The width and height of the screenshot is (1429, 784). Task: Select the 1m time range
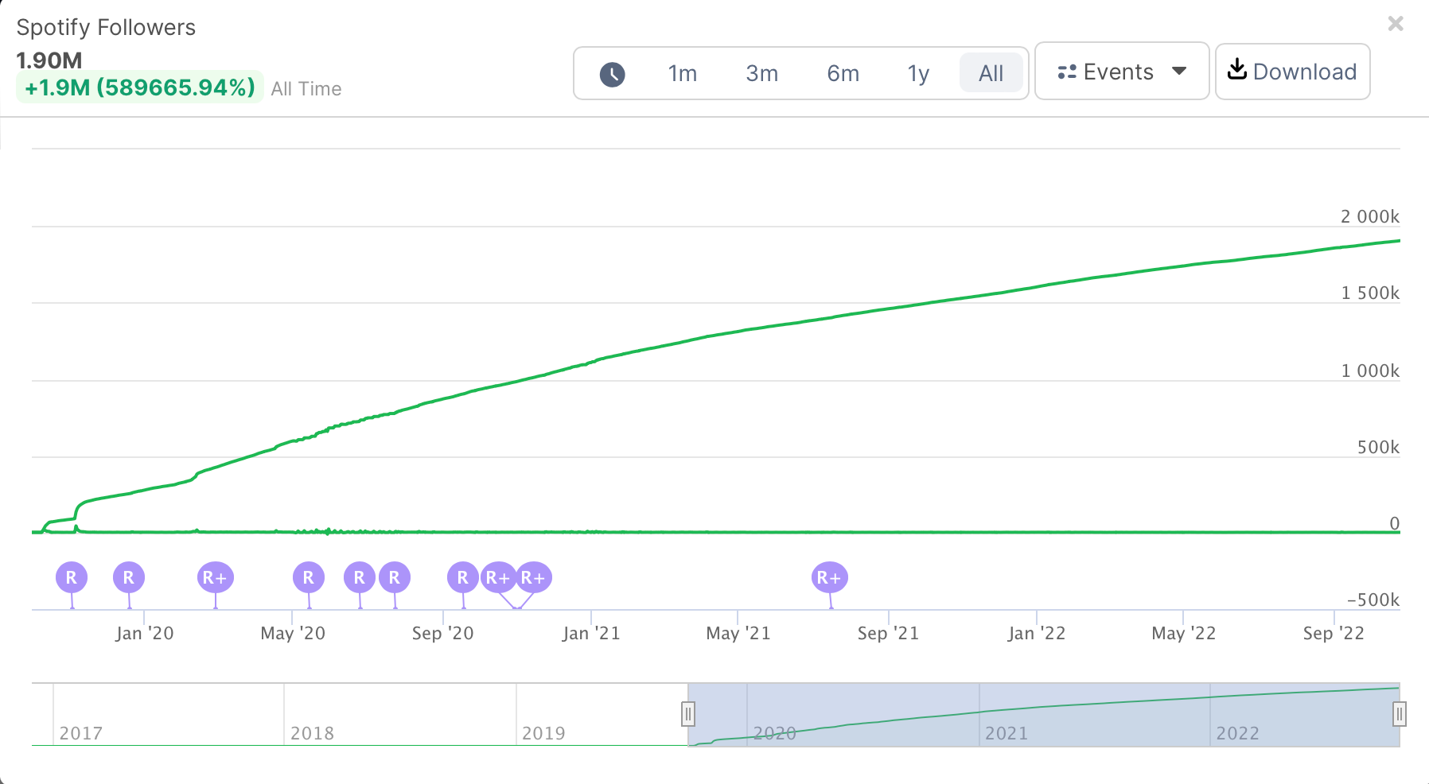(682, 74)
